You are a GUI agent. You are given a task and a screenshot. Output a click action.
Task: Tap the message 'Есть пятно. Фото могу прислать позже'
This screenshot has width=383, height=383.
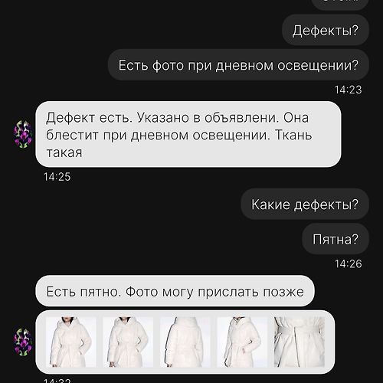(175, 291)
